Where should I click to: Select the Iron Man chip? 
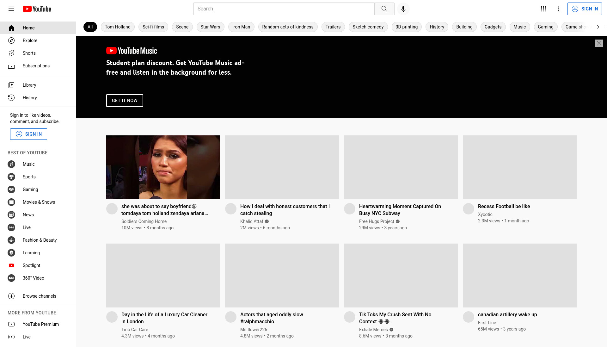241,27
